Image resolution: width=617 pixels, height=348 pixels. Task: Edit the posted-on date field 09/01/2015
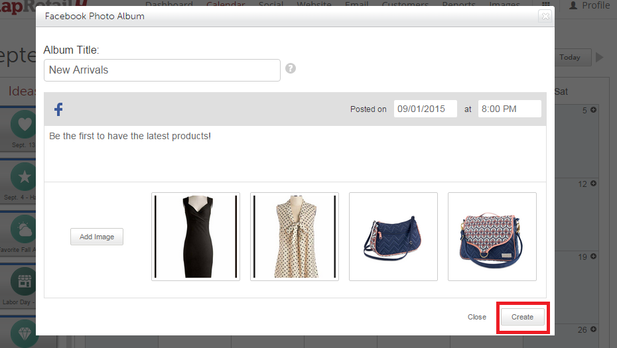pos(425,109)
